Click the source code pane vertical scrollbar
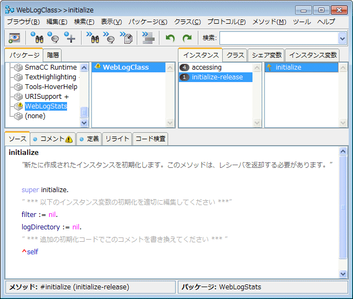The height and width of the screenshot is (299, 353). coord(343,207)
